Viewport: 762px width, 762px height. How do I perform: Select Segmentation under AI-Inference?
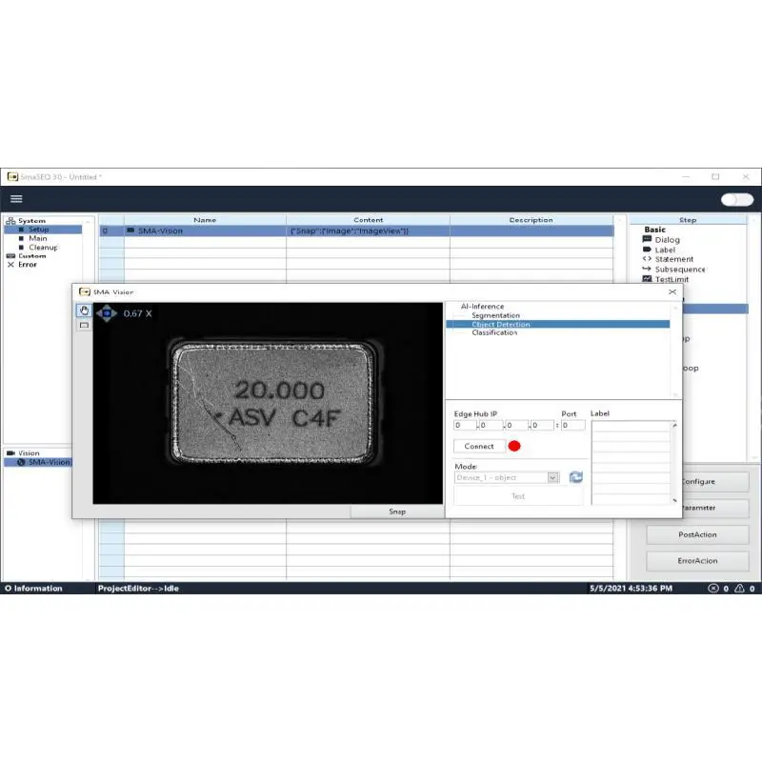click(495, 315)
